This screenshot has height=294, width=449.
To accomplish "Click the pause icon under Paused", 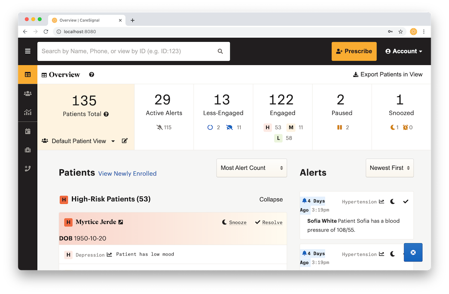I will coord(340,128).
